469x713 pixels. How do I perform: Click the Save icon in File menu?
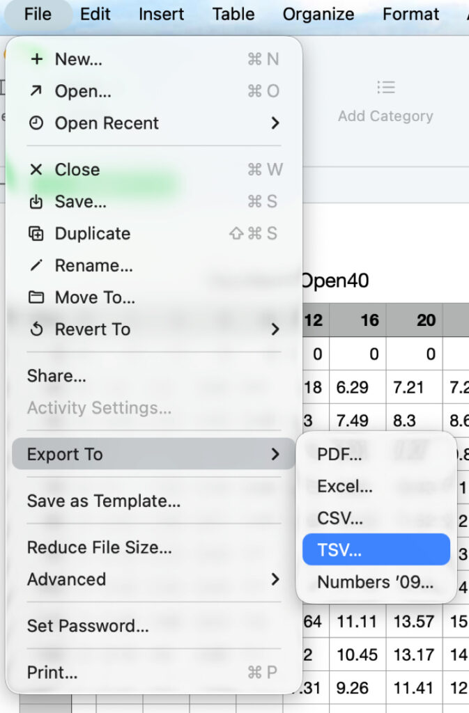pyautogui.click(x=36, y=202)
